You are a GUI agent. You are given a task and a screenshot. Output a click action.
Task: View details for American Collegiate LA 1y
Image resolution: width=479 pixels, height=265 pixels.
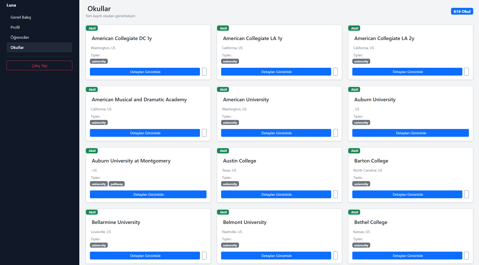(x=276, y=72)
